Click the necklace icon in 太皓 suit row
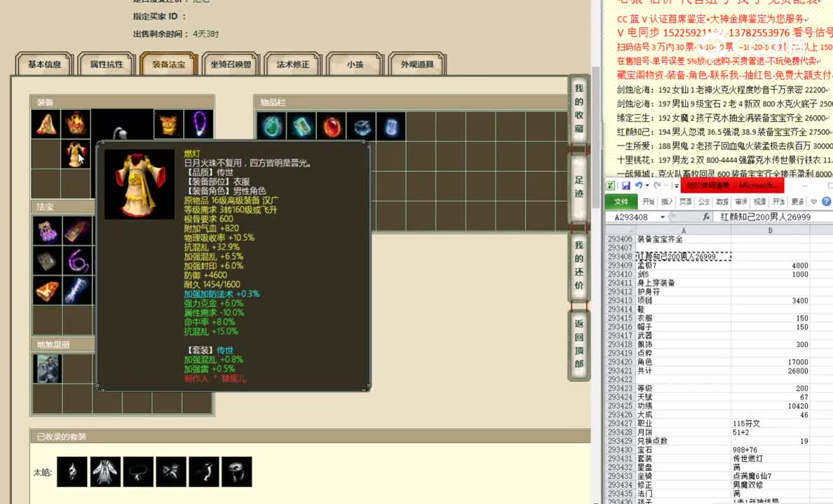 click(138, 472)
